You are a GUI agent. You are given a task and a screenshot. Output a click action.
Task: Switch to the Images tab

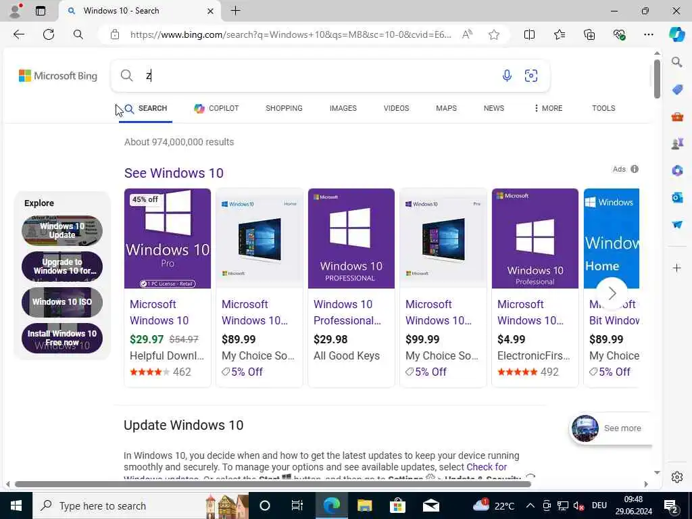[343, 108]
